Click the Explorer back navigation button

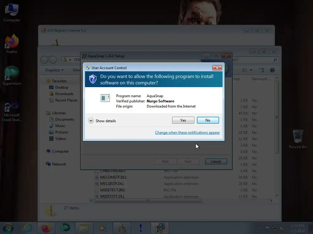44,60
